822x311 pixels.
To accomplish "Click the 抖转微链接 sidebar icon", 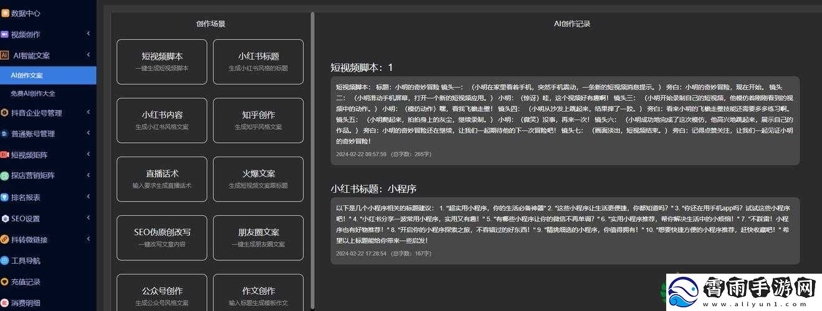I will point(5,239).
